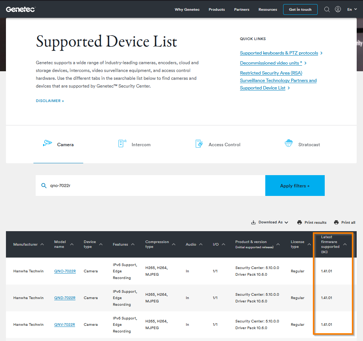Image resolution: width=363 pixels, height=341 pixels.
Task: Open the site search magnifier icon
Action: 327,9
